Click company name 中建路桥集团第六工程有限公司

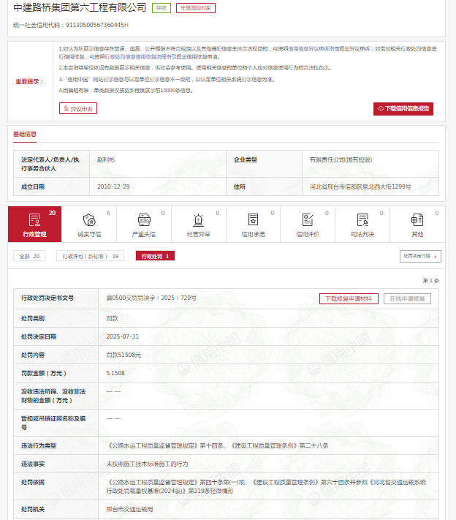coord(80,7)
